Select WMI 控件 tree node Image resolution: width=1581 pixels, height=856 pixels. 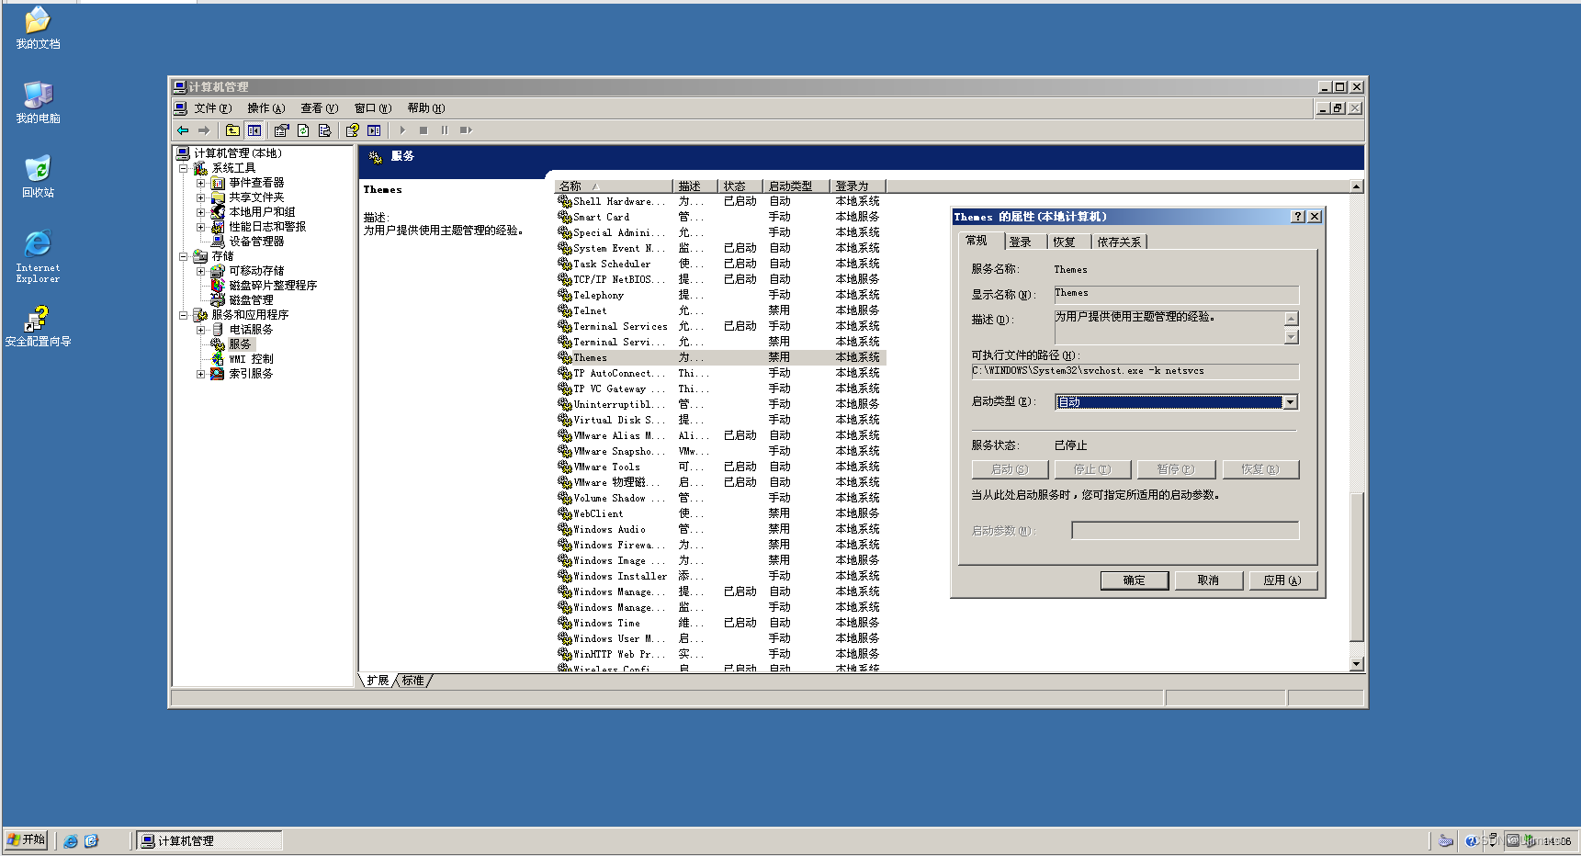click(x=251, y=359)
